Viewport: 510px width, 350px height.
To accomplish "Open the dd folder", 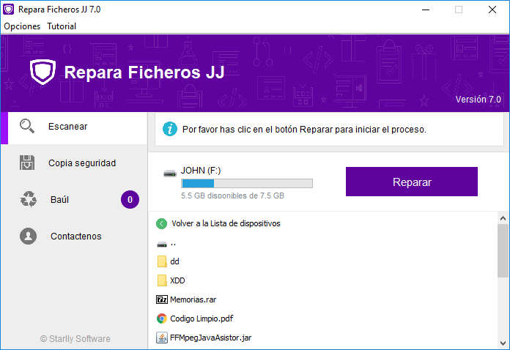I will [174, 261].
